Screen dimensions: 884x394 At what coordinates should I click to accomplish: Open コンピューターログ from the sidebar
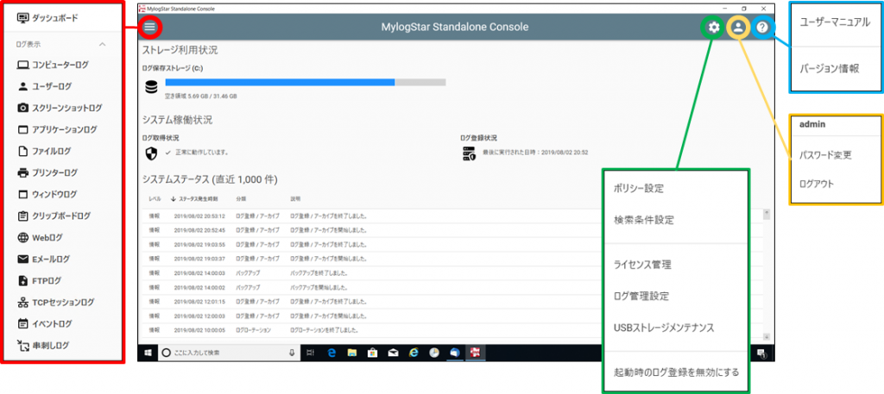coord(60,65)
